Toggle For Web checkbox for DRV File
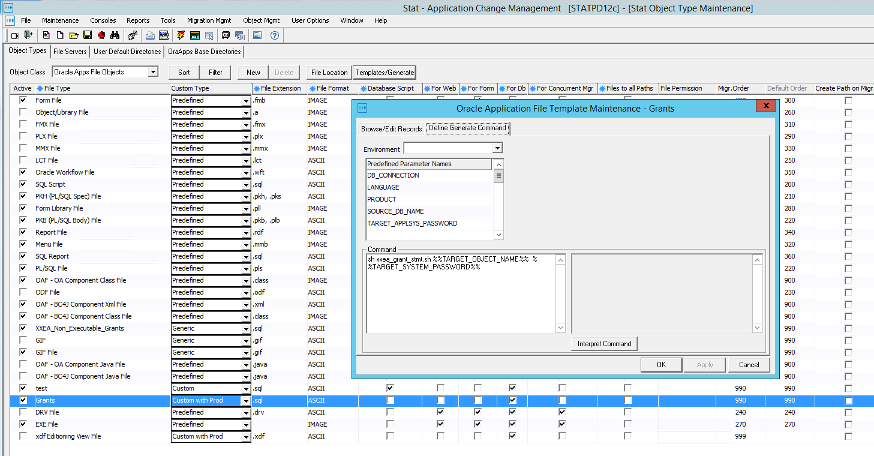Viewport: 874px width, 456px height. coord(441,412)
